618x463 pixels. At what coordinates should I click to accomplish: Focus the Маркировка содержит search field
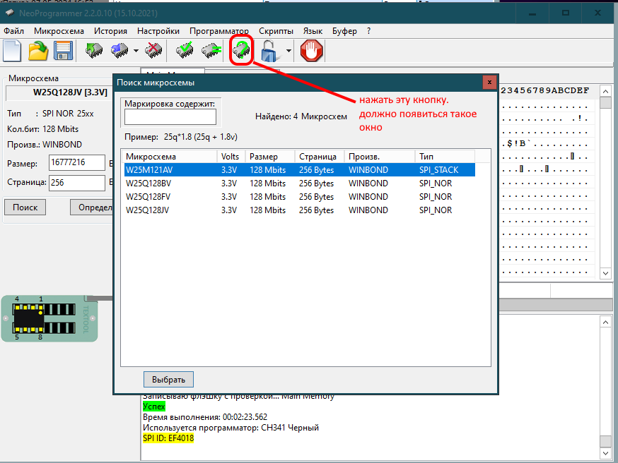(x=170, y=117)
